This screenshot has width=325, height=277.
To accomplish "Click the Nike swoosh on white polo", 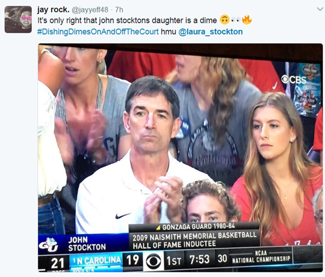I will click(123, 215).
